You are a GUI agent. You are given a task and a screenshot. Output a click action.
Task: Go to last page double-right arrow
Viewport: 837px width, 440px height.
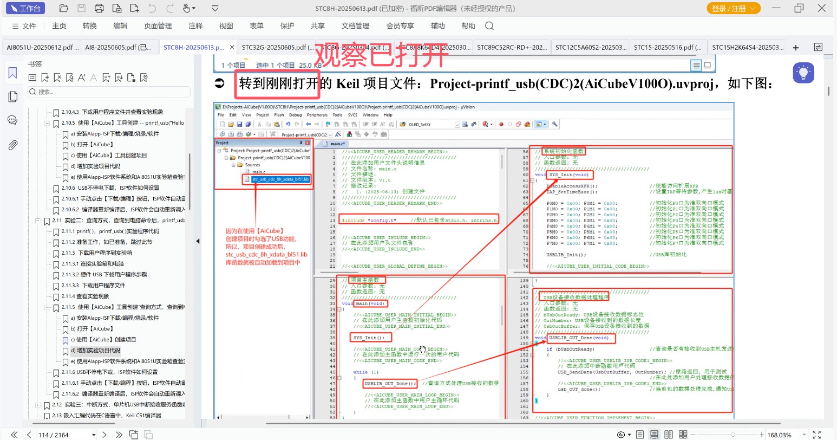tap(119, 435)
